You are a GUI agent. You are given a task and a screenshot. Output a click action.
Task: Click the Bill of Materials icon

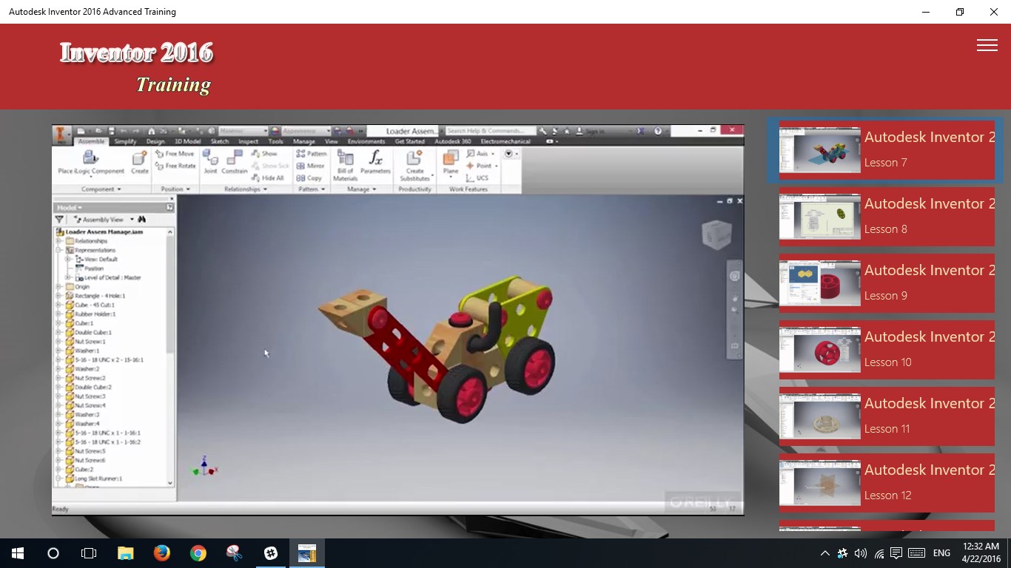coord(347,160)
